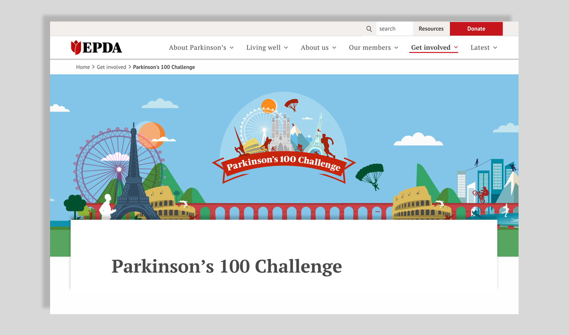
Task: Click the magnifying glass search icon
Action: 369,29
